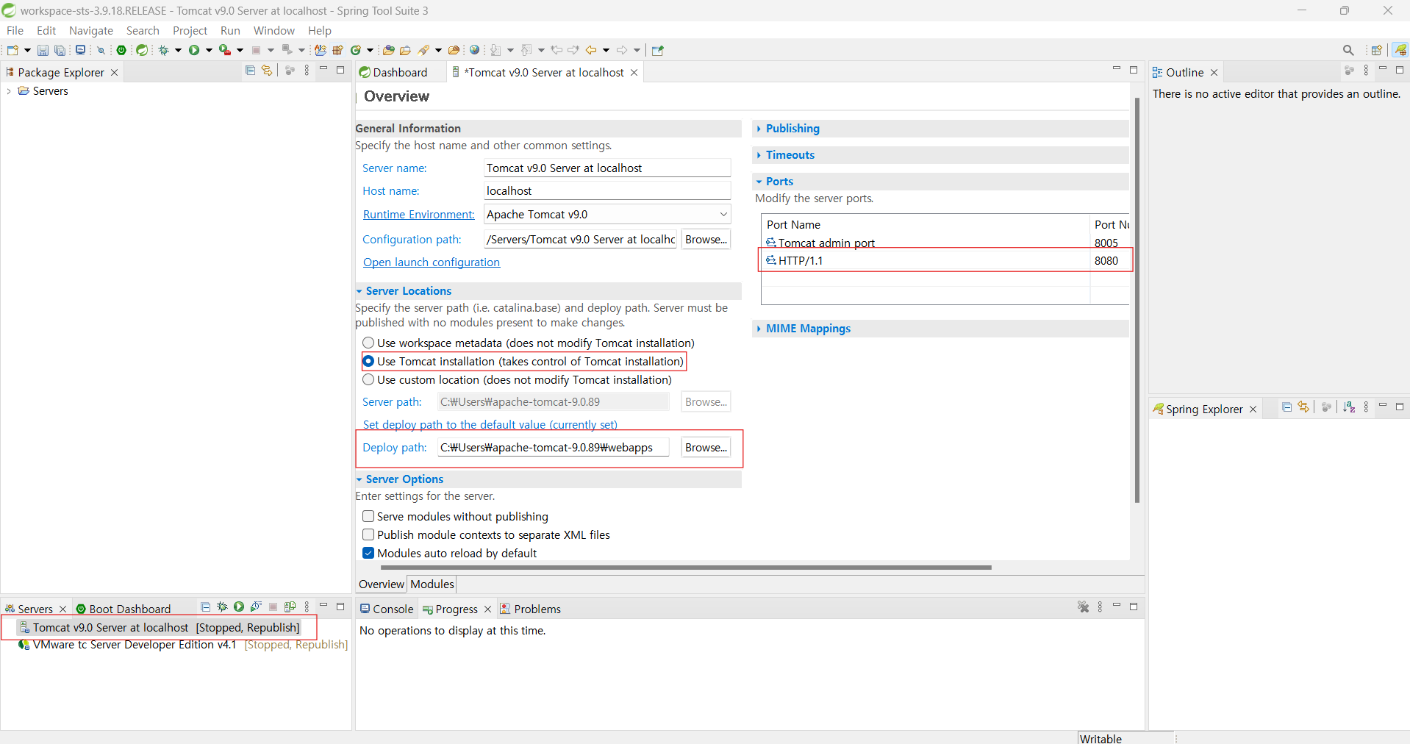Screen dimensions: 1410x744
Task: Click Set deploy path to the default value link
Action: coord(490,425)
